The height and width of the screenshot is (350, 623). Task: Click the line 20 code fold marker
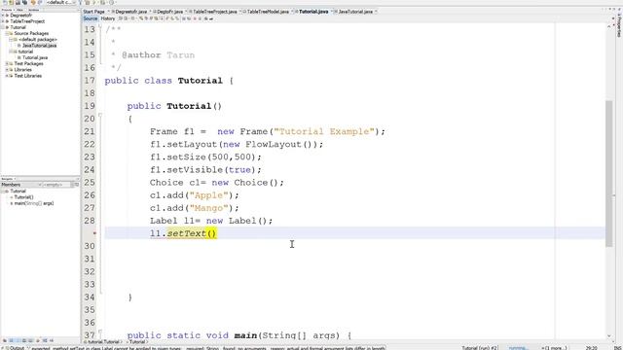point(100,116)
